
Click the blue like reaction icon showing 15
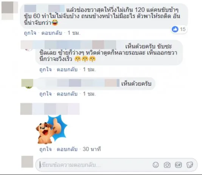[175, 29]
